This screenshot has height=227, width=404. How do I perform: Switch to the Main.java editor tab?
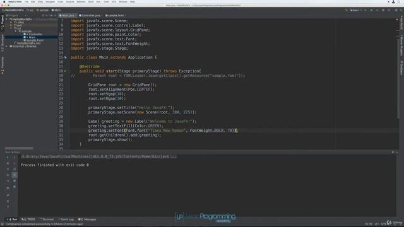click(68, 15)
